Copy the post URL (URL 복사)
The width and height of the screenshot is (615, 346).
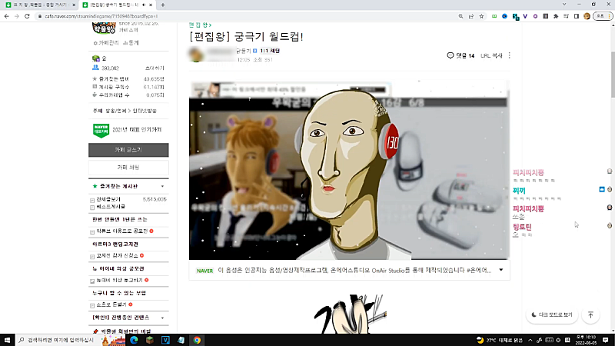(x=491, y=55)
